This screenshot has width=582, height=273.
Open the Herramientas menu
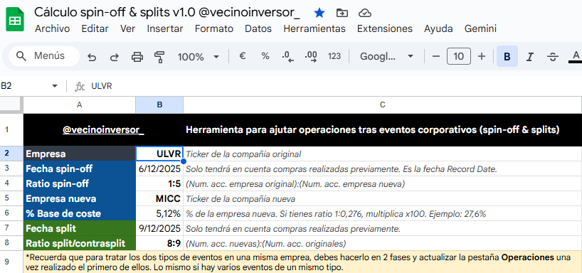(314, 28)
